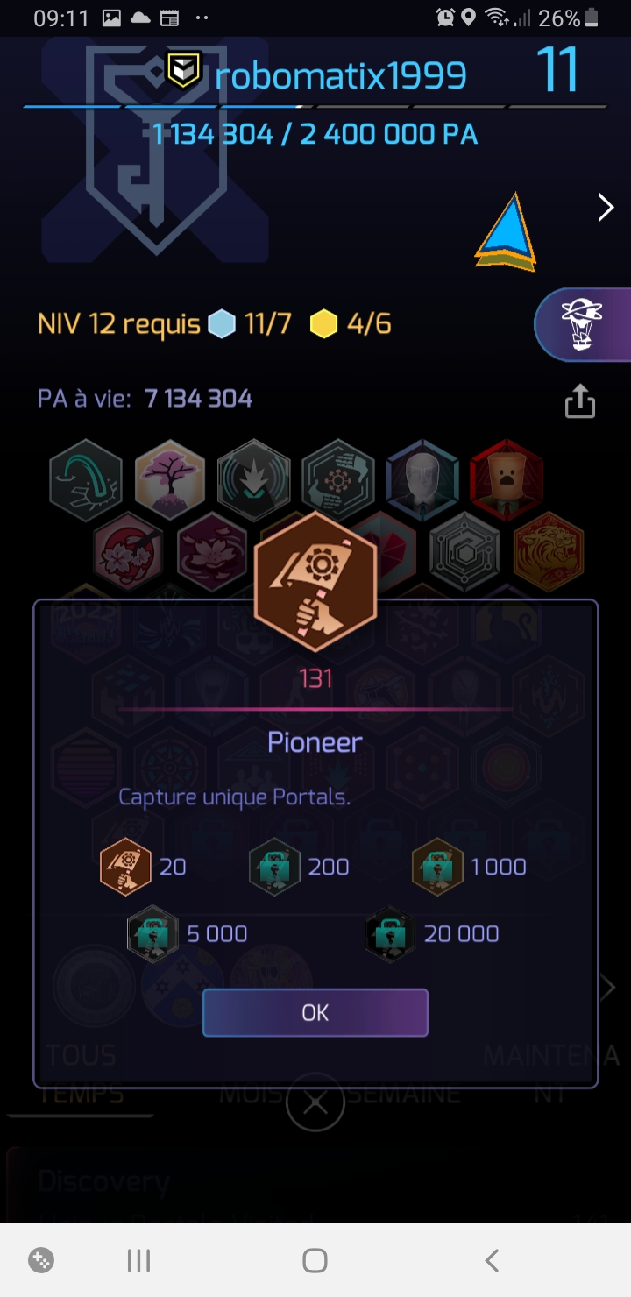The width and height of the screenshot is (631, 1297).
Task: Tap the OK button in Pioneer dialog
Action: click(x=315, y=1013)
